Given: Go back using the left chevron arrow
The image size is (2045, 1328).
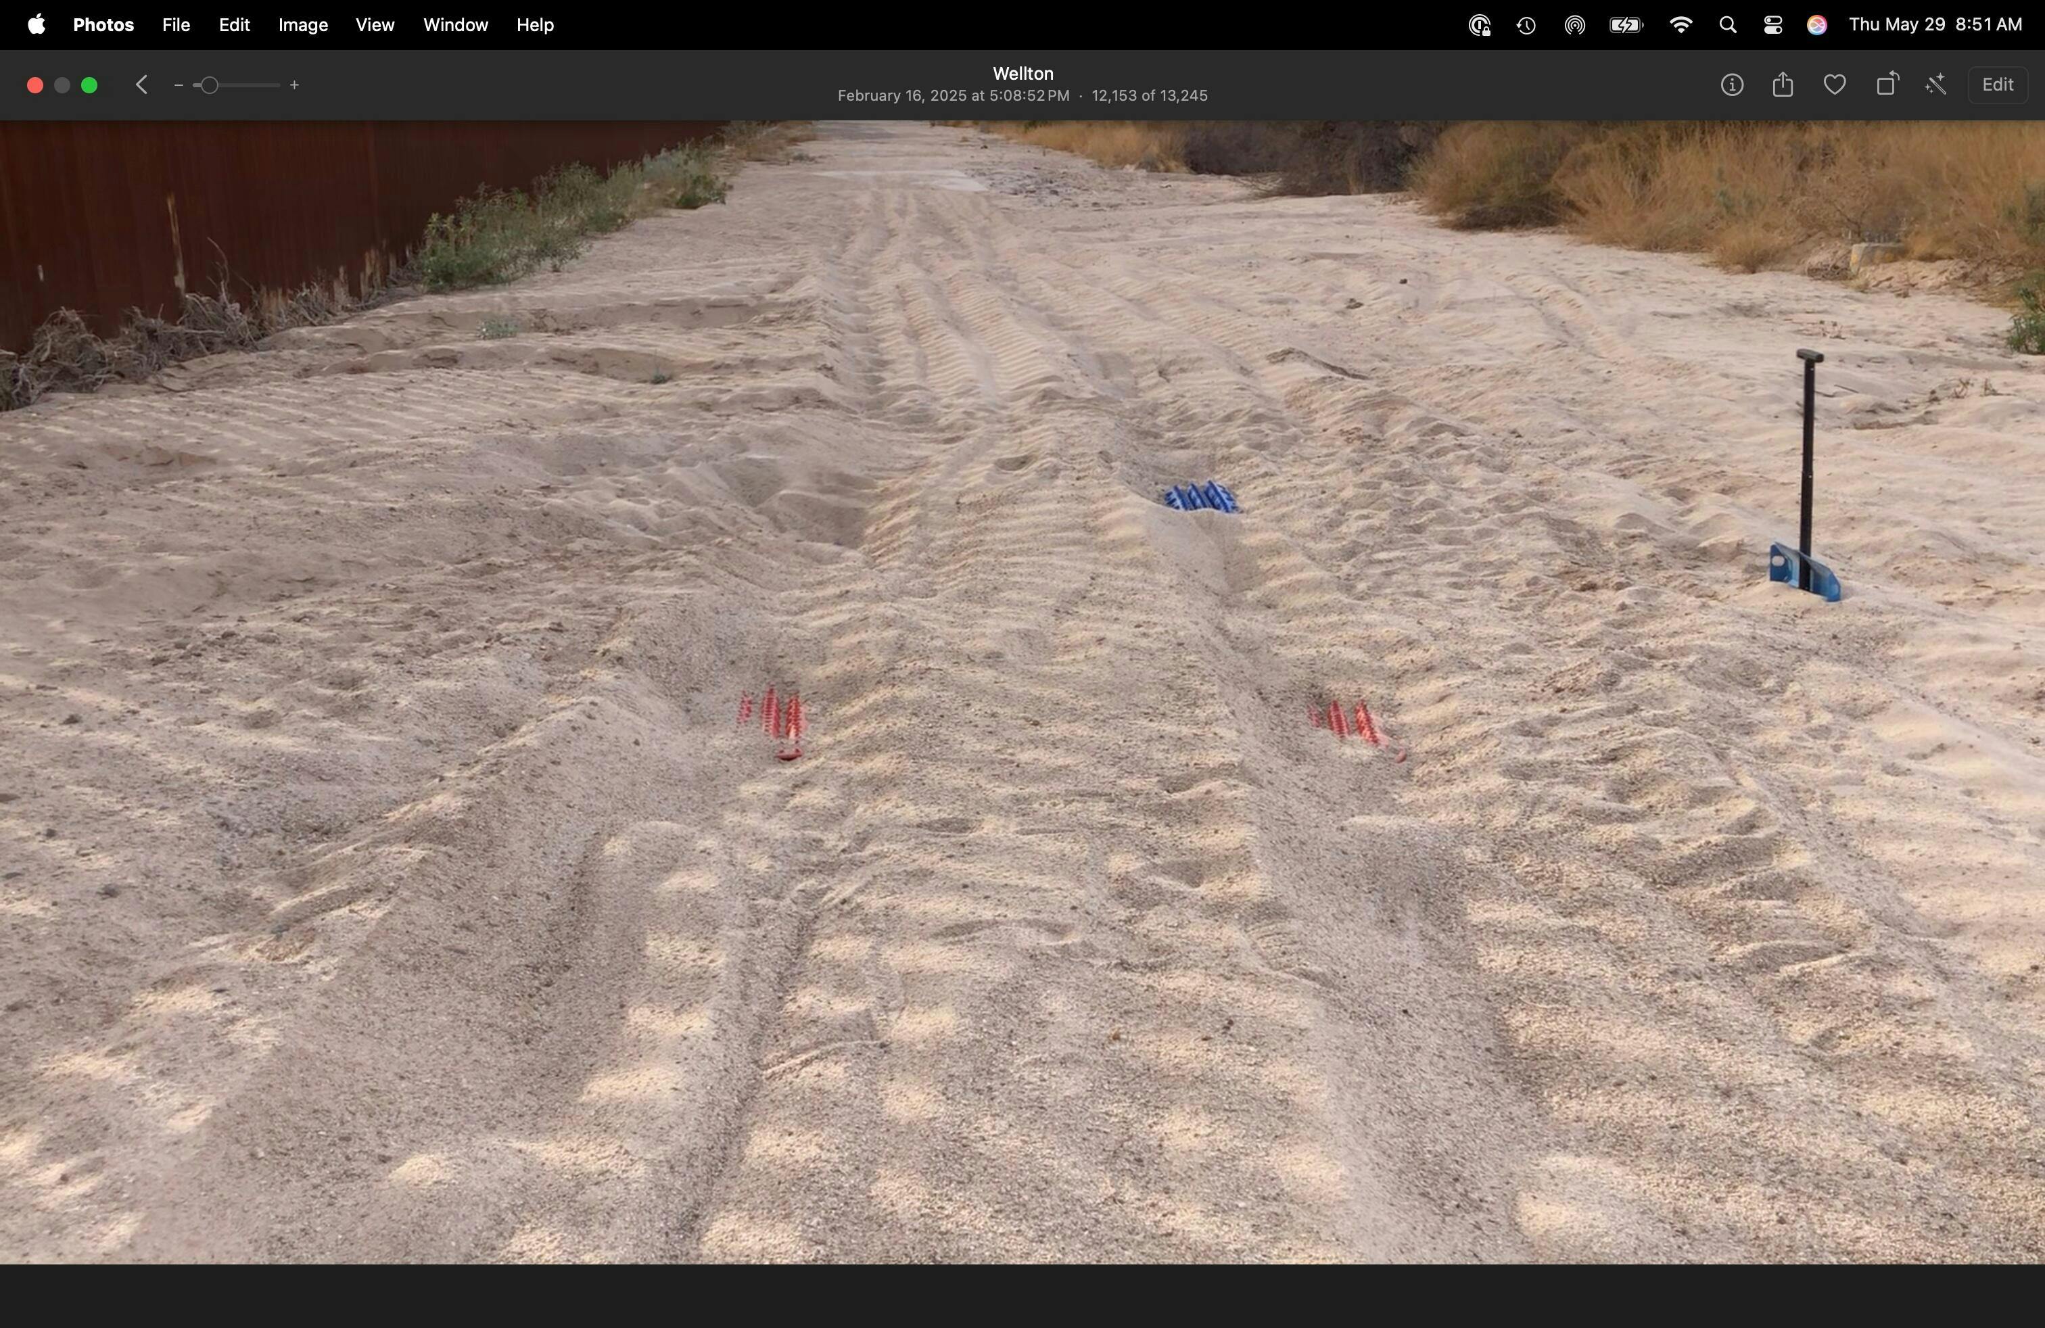Looking at the screenshot, I should pyautogui.click(x=143, y=85).
